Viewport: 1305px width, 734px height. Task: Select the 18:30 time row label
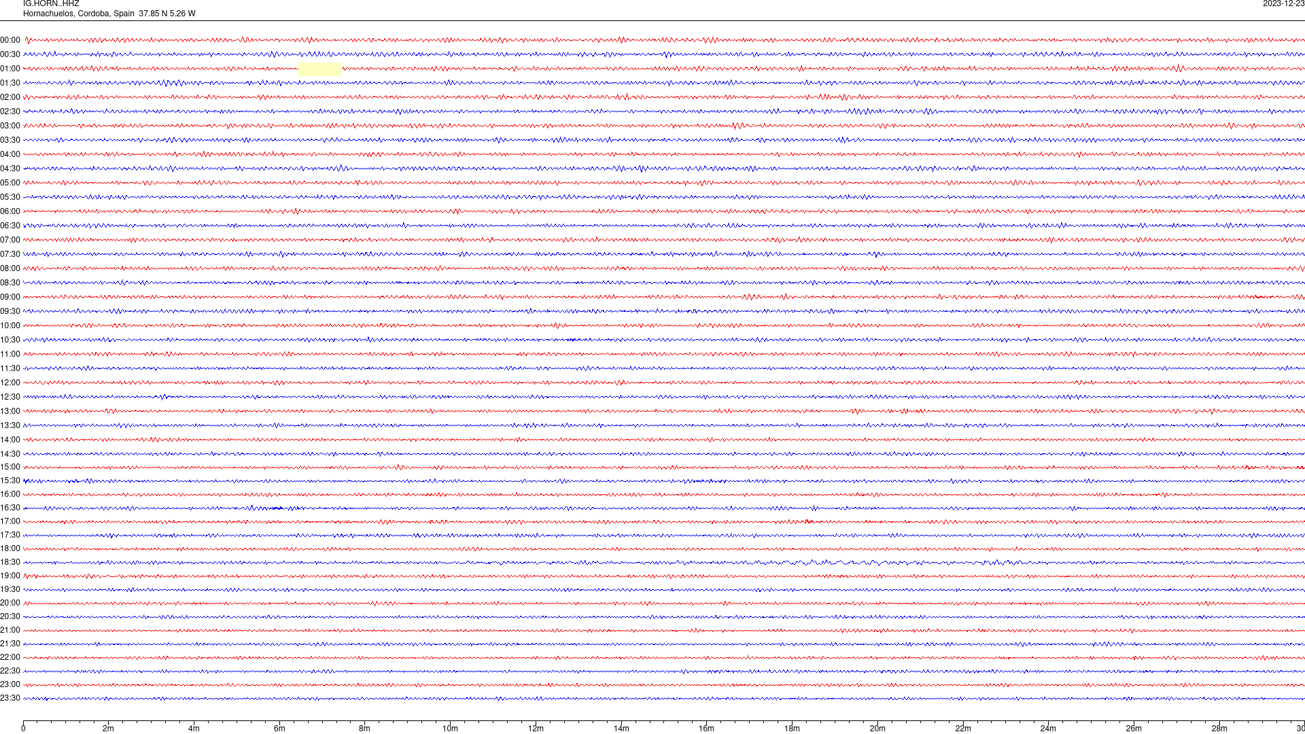[10, 562]
